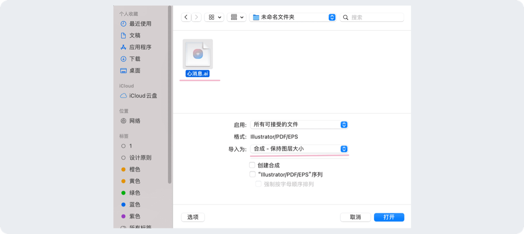Open 下载 in the sidebar
Screen dimensions: 524x234
[x=135, y=59]
